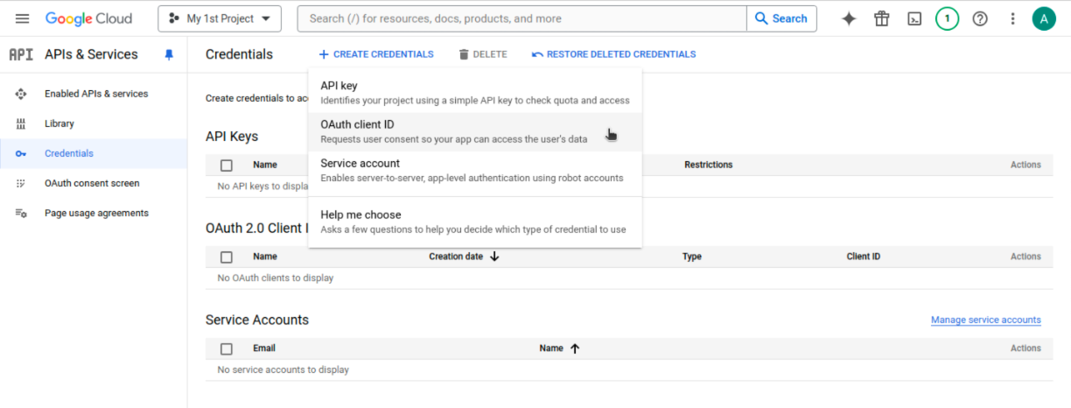Screen dimensions: 1071x408
Task: Focus the resource search input field
Action: point(521,18)
